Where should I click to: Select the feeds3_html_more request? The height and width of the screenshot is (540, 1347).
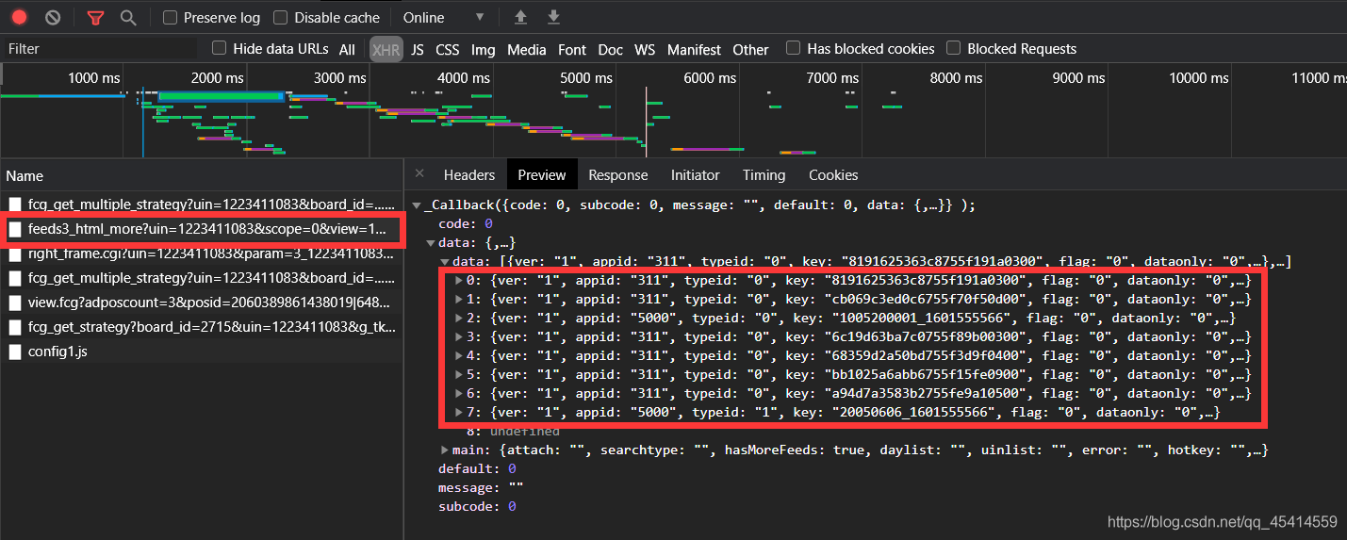click(202, 229)
